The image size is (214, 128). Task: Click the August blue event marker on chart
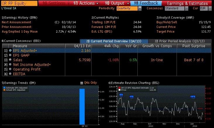[121, 95]
